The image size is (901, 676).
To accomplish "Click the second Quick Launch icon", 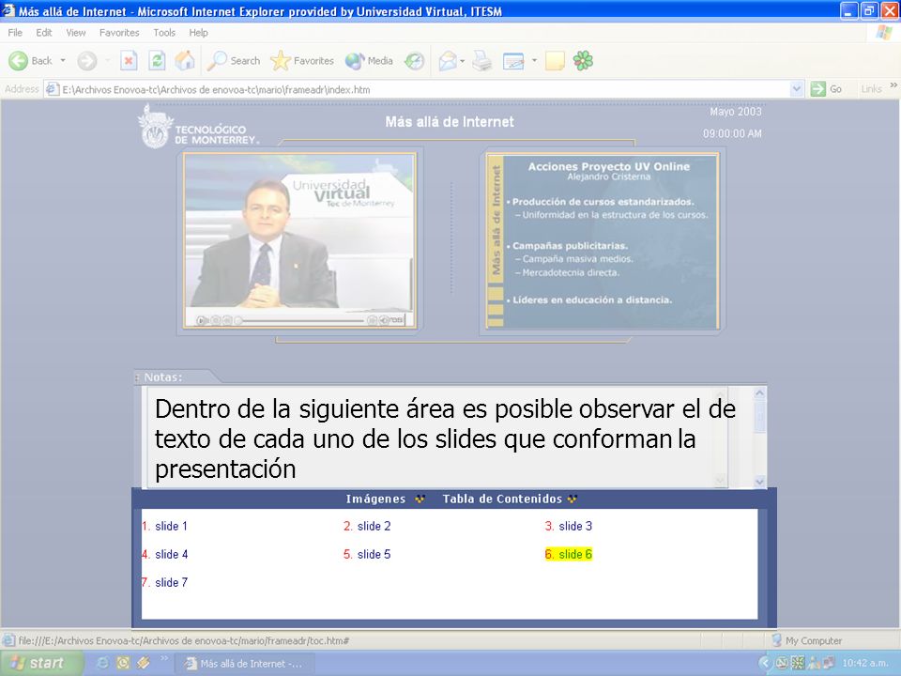I will pos(122,663).
